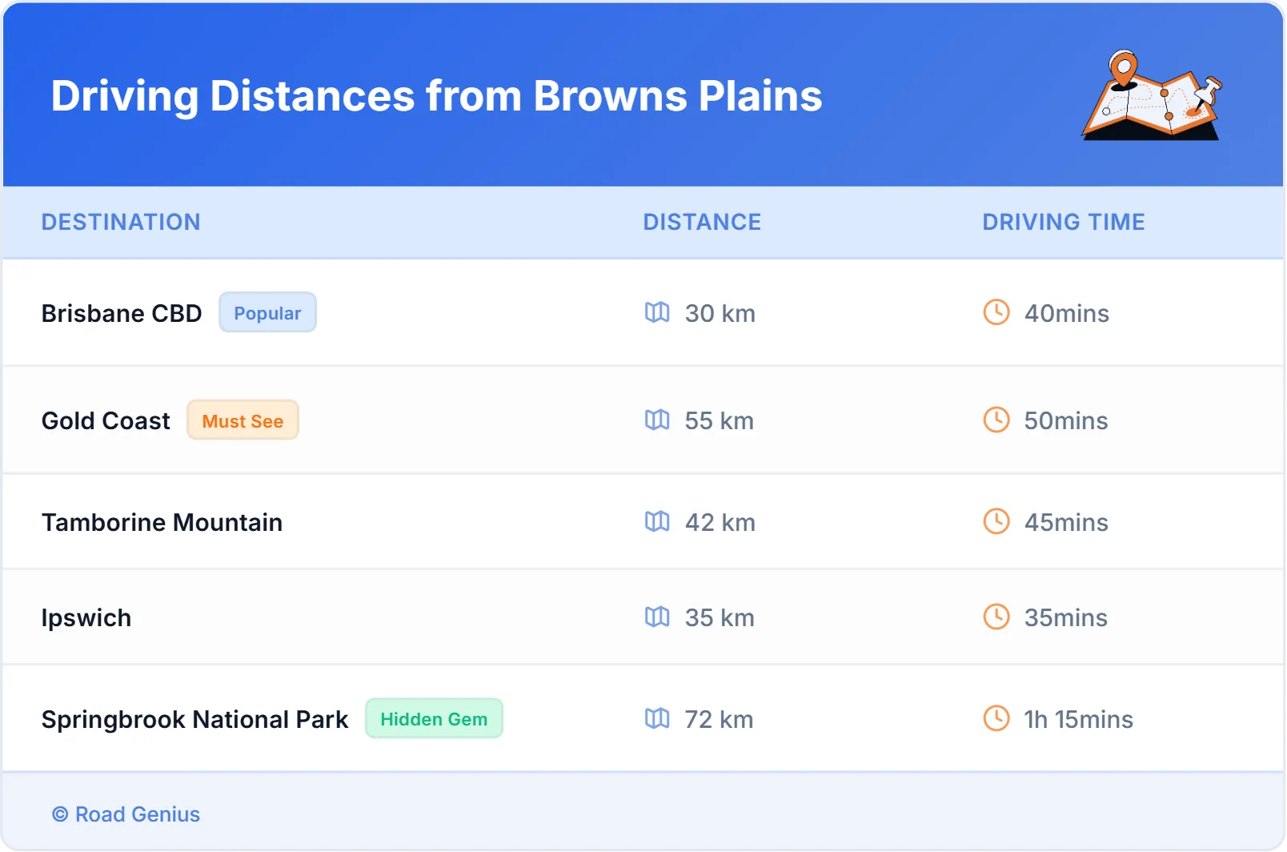1287x852 pixels.
Task: Click the 1h 15mins driving time
Action: pos(1079,719)
